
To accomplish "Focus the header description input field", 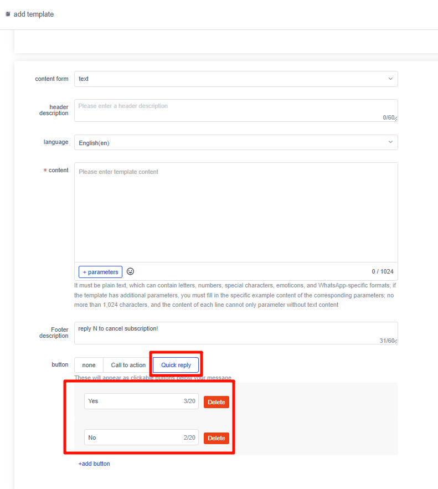I will 227,110.
